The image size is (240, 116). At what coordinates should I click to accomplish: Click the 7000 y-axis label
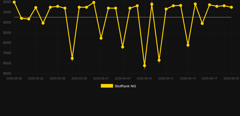click(7, 53)
